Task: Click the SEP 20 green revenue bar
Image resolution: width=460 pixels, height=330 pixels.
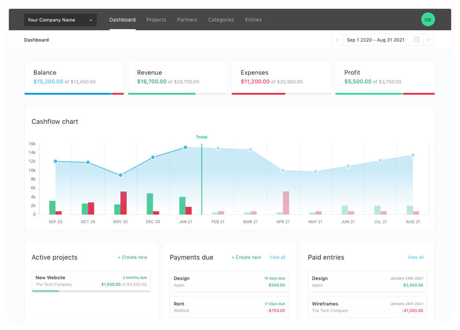Action: [x=52, y=208]
